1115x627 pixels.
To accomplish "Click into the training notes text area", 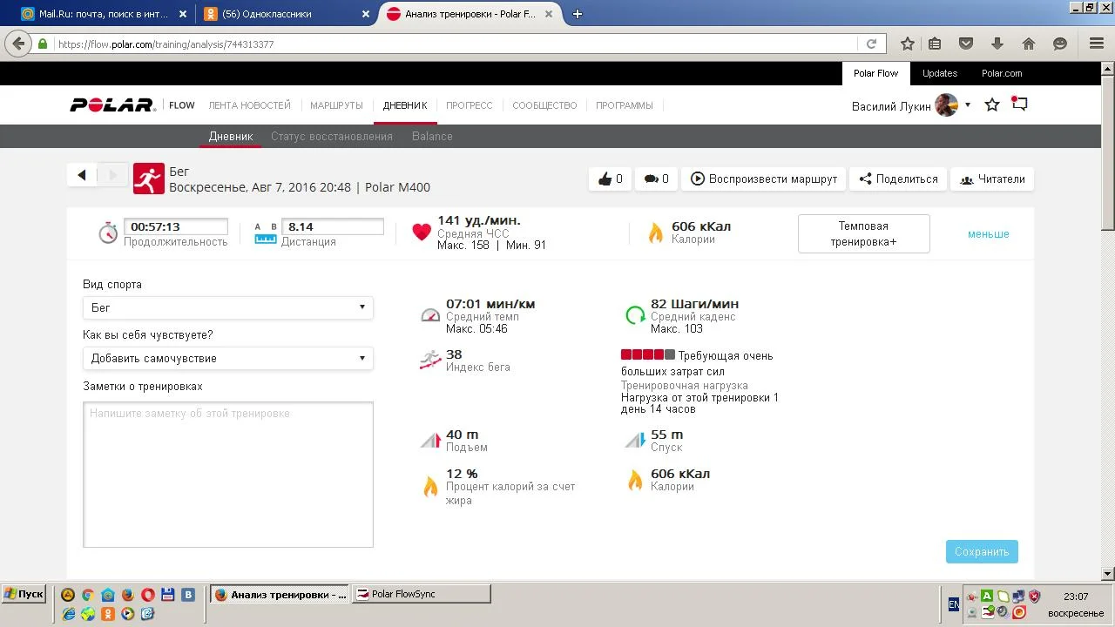I will tap(228, 475).
